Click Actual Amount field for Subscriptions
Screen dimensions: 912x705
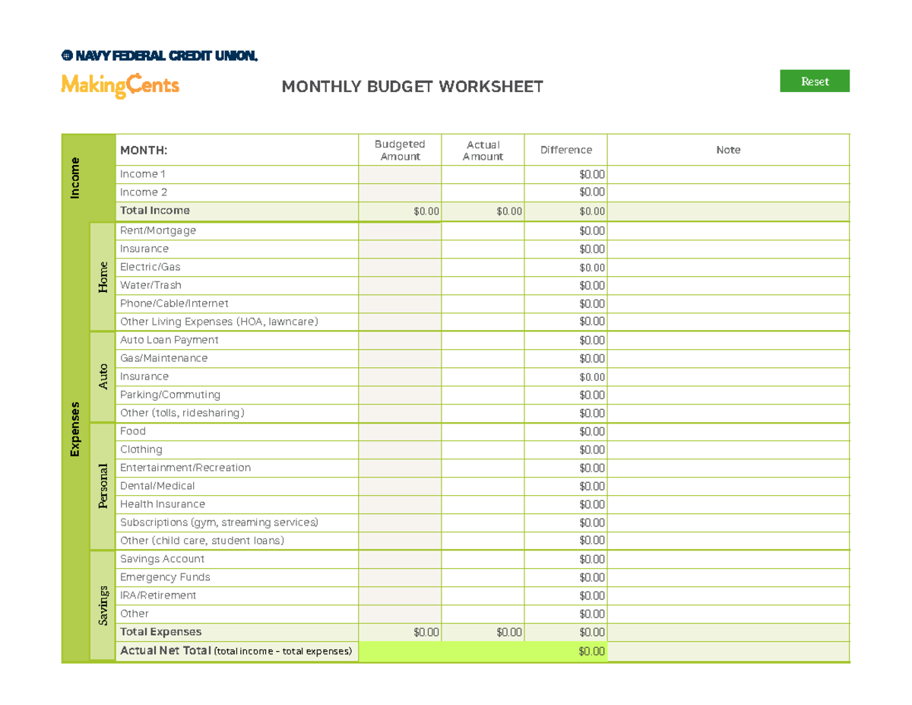(483, 522)
